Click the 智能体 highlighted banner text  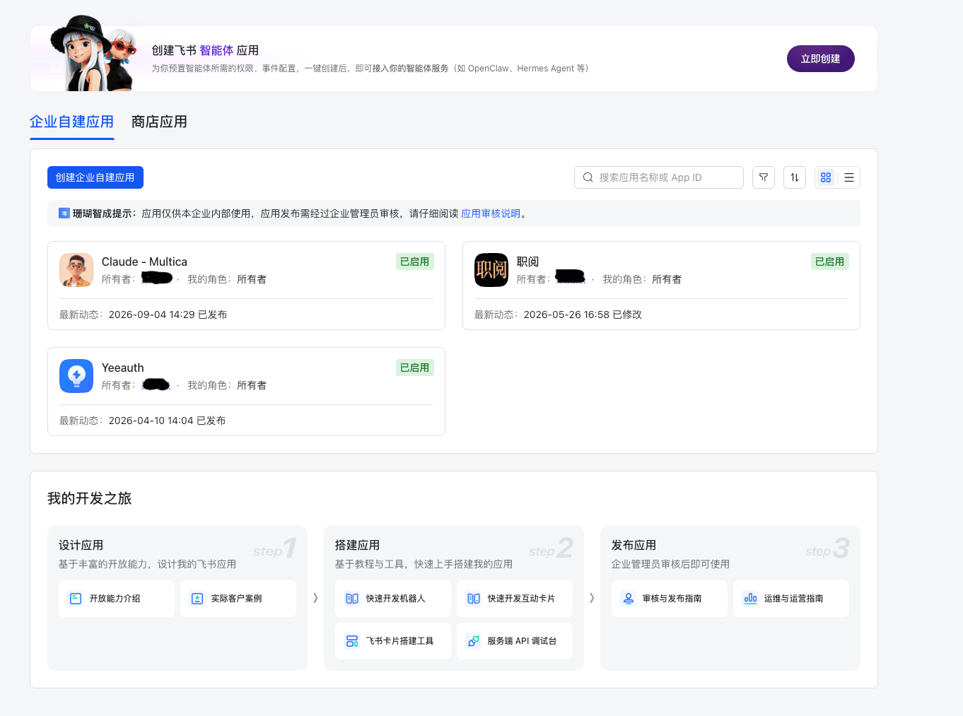click(216, 50)
